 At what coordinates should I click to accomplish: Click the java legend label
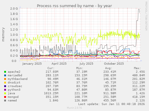11,93
